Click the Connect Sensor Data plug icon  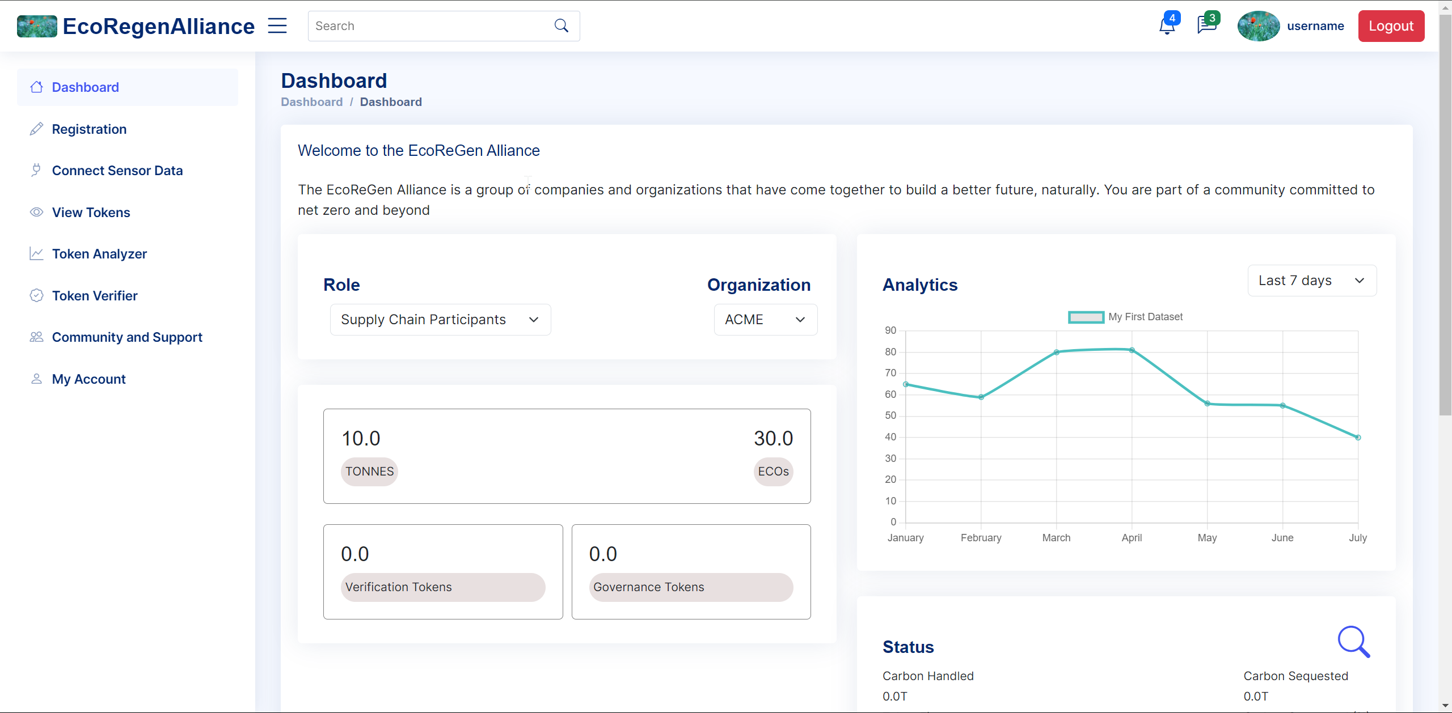tap(36, 171)
